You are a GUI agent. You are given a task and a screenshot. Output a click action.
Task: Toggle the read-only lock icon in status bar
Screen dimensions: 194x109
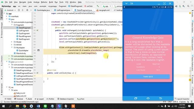(188, 102)
